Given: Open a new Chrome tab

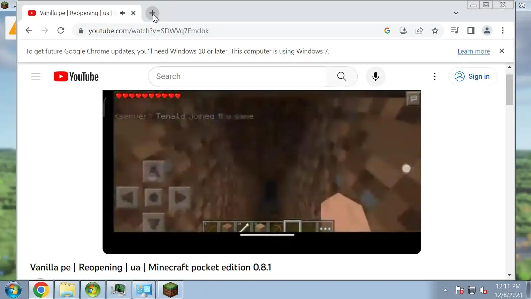Looking at the screenshot, I should click(152, 13).
